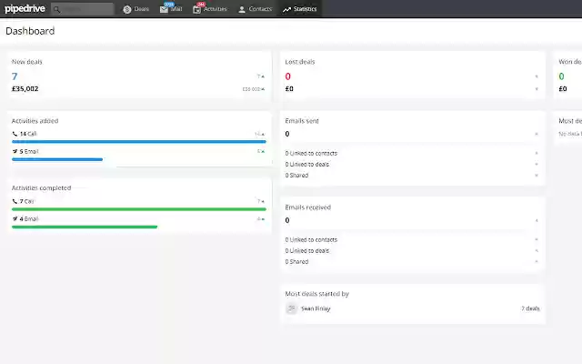Open the Activities menu item
Viewport: 582px width, 364px height.
(210, 9)
